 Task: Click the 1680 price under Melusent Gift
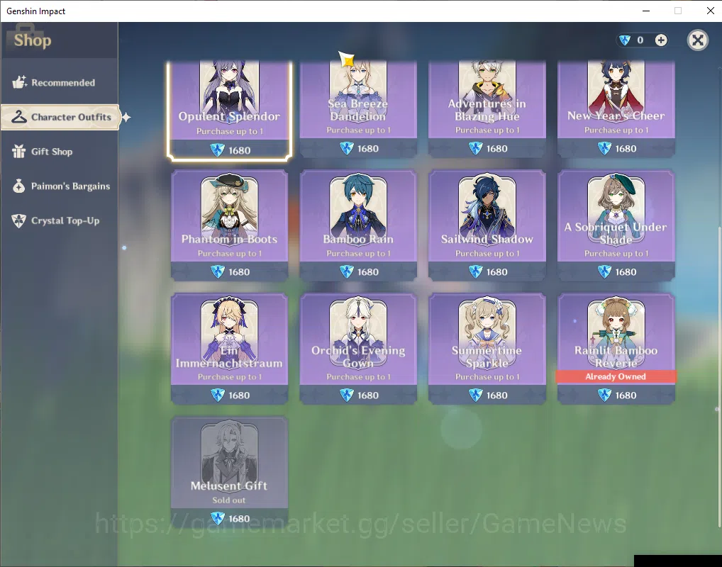239,519
